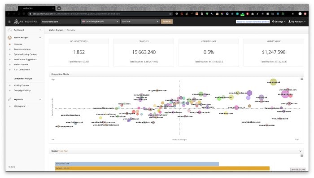Click the browser address bar
The width and height of the screenshot is (314, 178).
tap(100, 14)
